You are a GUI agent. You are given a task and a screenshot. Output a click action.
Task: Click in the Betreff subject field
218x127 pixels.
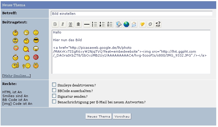pyautogui.click(x=132, y=14)
